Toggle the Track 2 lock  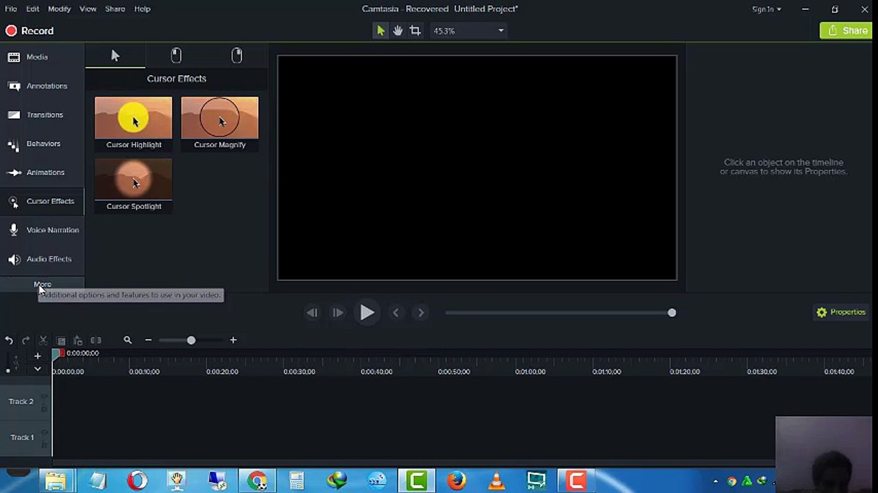(x=45, y=408)
